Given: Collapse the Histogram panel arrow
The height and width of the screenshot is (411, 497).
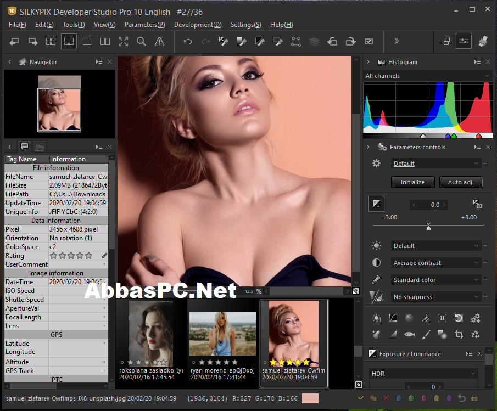Looking at the screenshot, I should coord(368,62).
